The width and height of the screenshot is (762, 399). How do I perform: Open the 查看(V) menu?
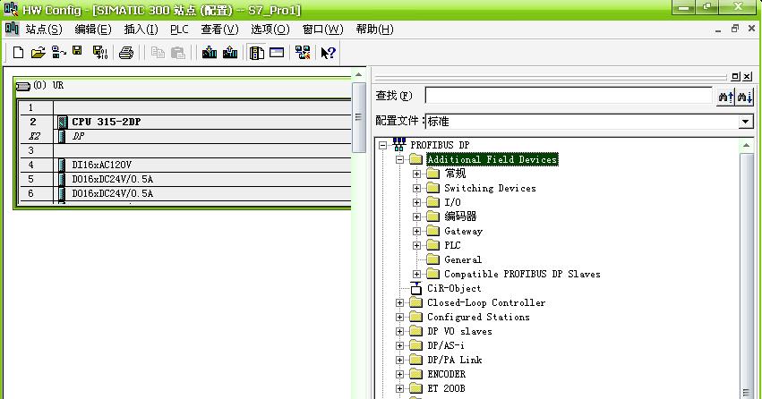219,30
